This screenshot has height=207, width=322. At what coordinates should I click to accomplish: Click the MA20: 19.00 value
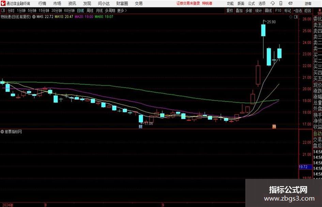(84, 17)
